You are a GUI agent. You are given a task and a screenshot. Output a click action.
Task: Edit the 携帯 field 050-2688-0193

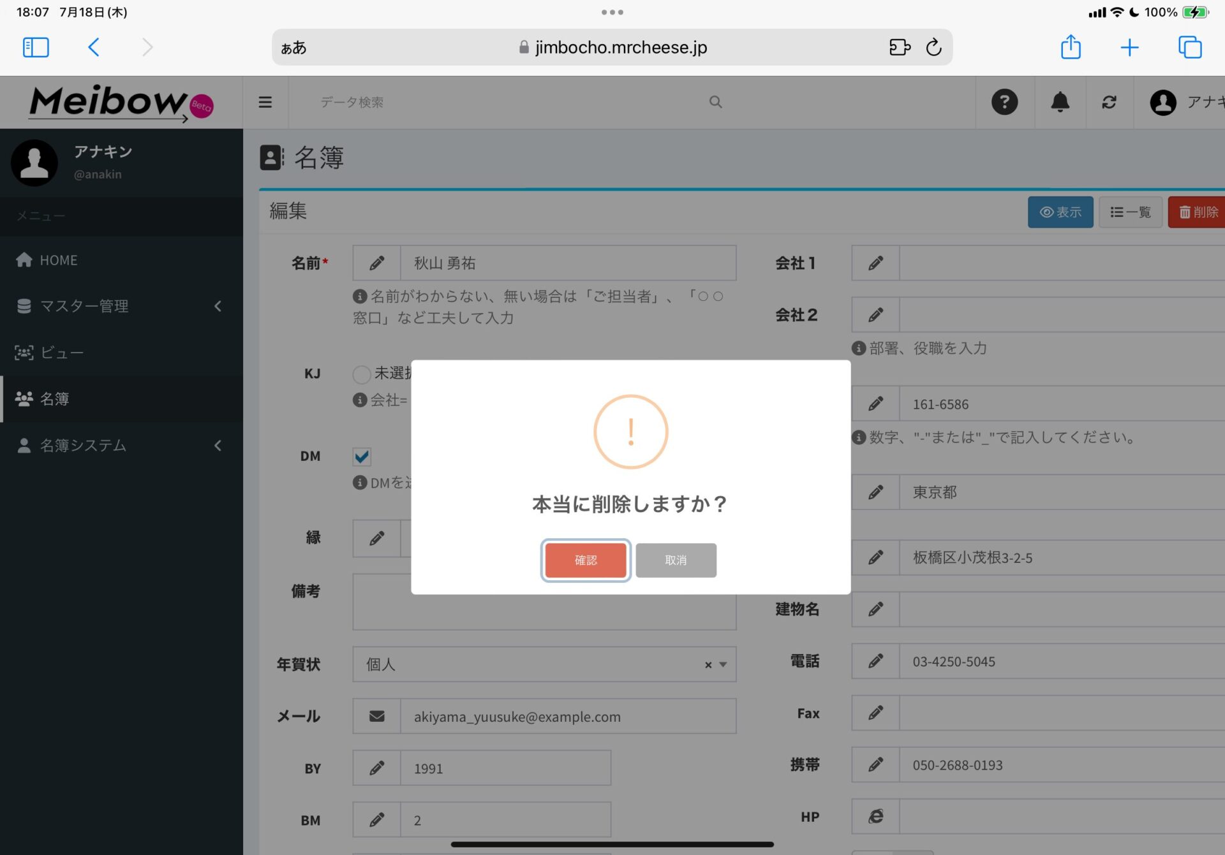[x=1062, y=764]
